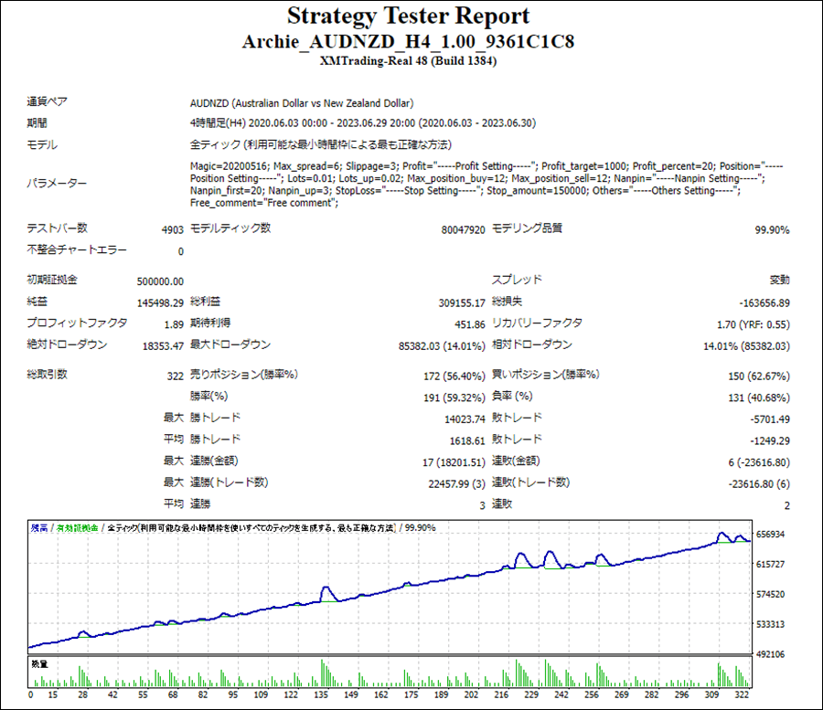Click the 不整合チャートエラー label

pyautogui.click(x=77, y=249)
